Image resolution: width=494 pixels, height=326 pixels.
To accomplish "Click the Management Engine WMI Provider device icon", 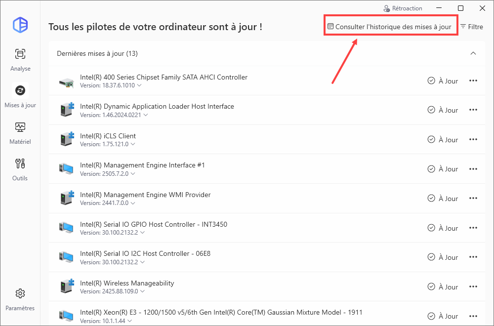I will tap(67, 198).
